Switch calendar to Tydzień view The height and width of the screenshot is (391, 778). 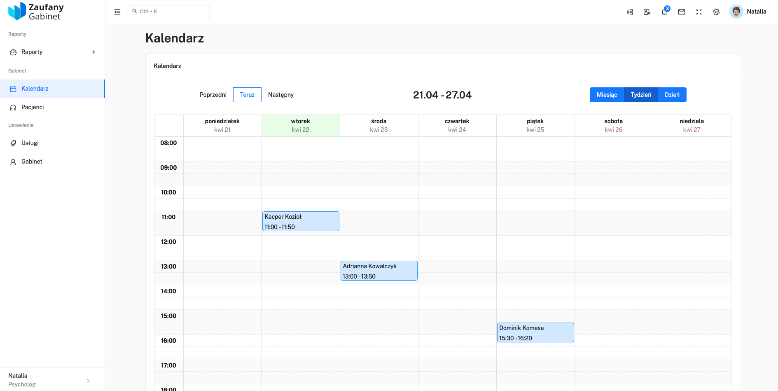pyautogui.click(x=641, y=95)
